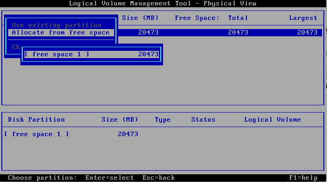This screenshot has height=182, width=327.
Task: Click the 20473 value under the Largest column
Action: pos(307,33)
